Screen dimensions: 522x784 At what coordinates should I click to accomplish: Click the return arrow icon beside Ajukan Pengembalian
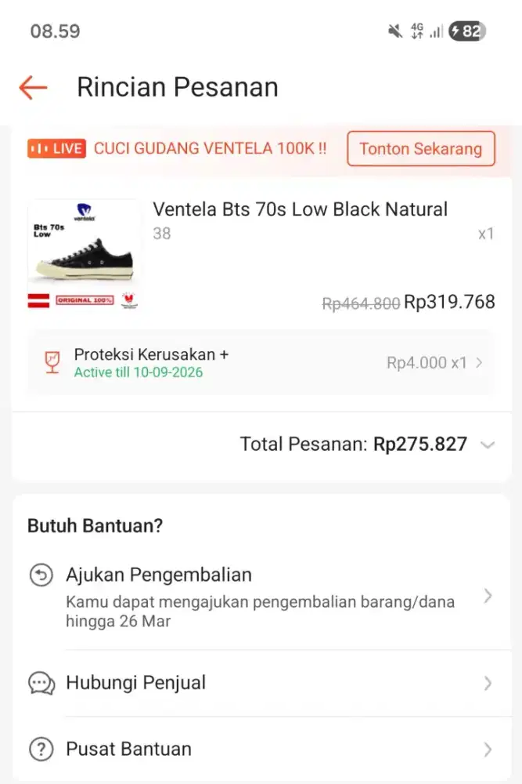[x=41, y=574]
